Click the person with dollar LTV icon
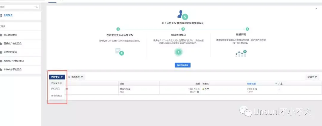 click(x=182, y=15)
